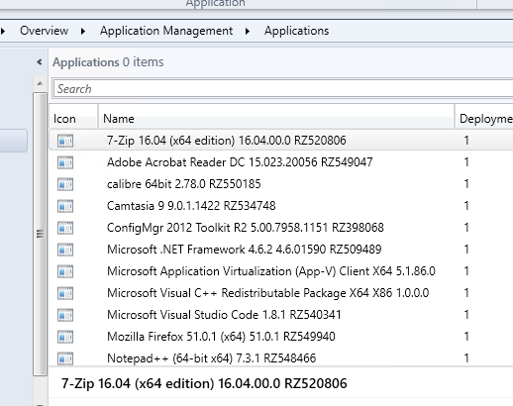Click the Mozilla Firefox row icon
Image resolution: width=513 pixels, height=406 pixels.
(65, 337)
